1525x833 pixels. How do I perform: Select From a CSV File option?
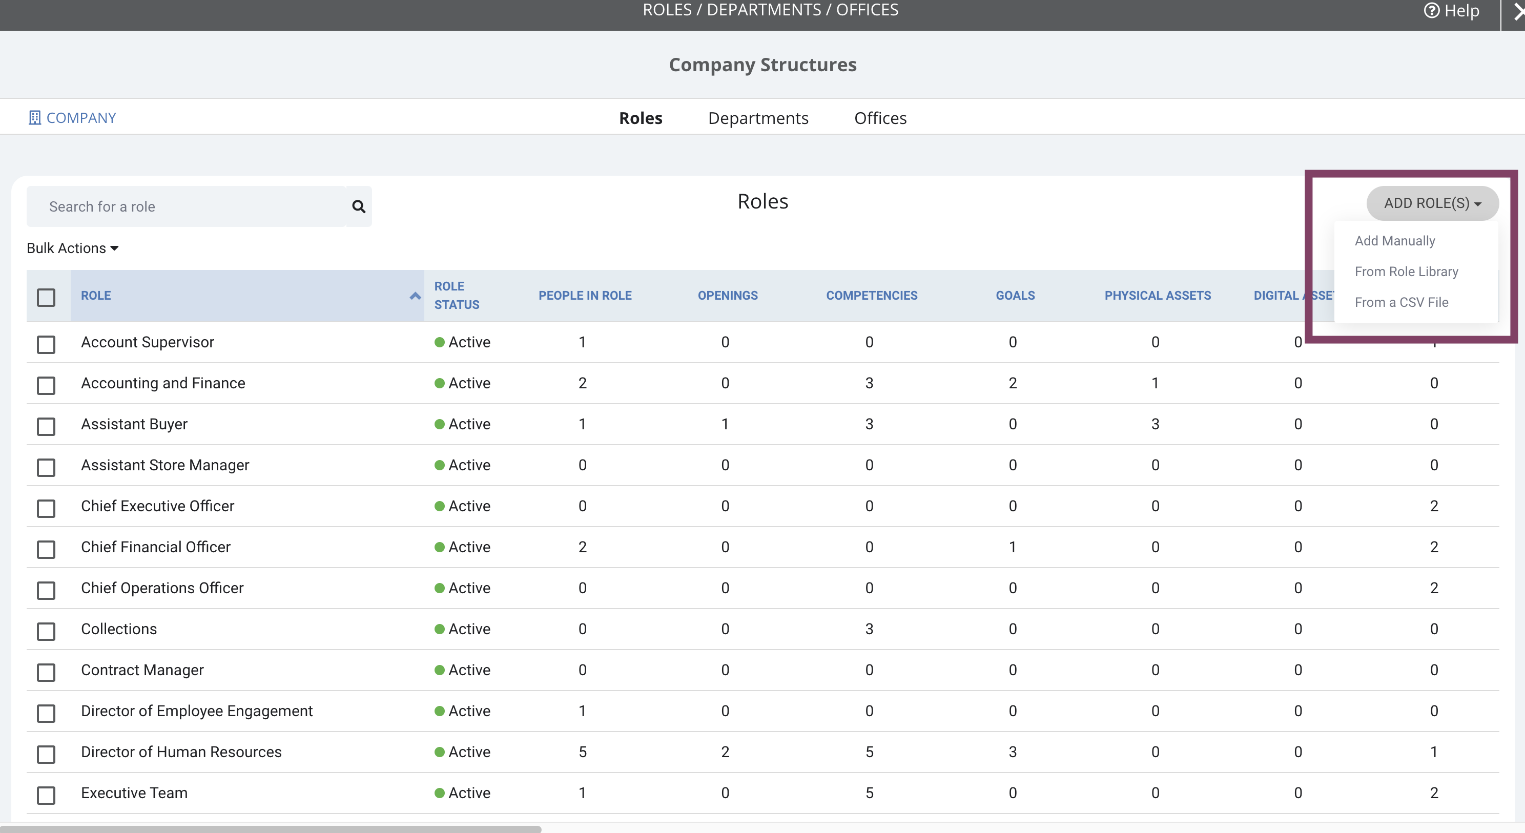[1402, 302]
